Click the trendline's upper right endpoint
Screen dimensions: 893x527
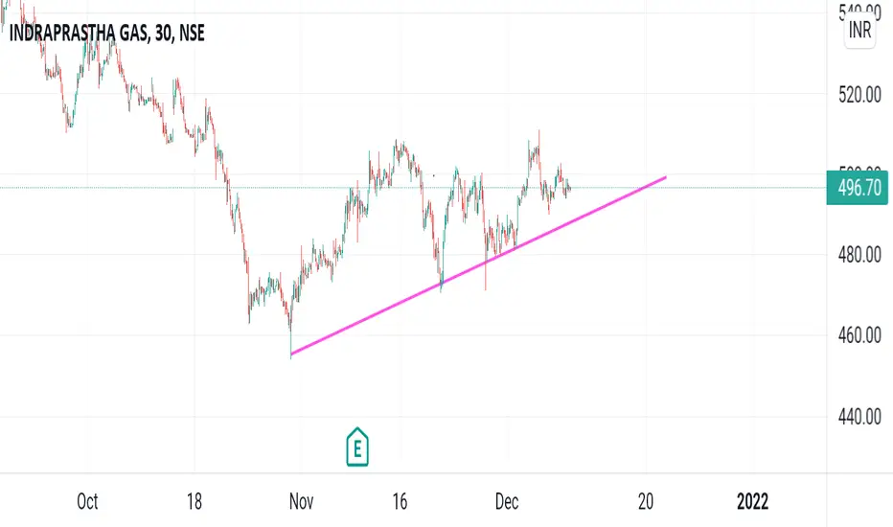tap(665, 178)
